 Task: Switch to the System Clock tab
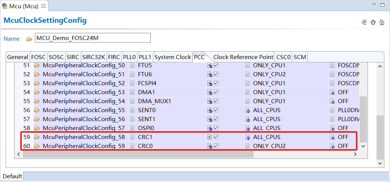172,57
